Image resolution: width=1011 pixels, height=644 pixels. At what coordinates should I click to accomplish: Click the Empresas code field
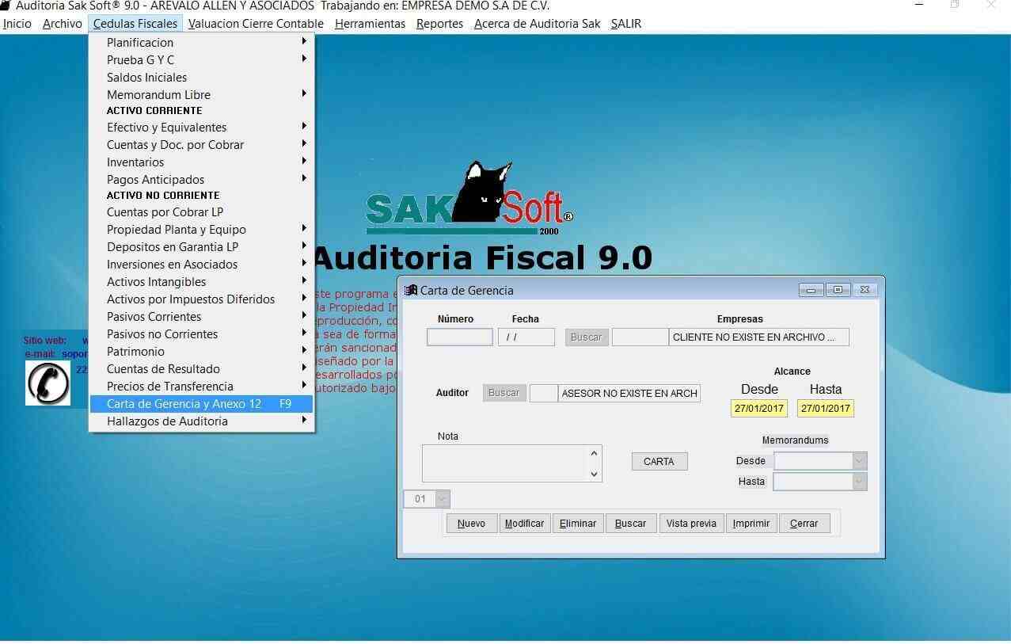click(x=640, y=337)
